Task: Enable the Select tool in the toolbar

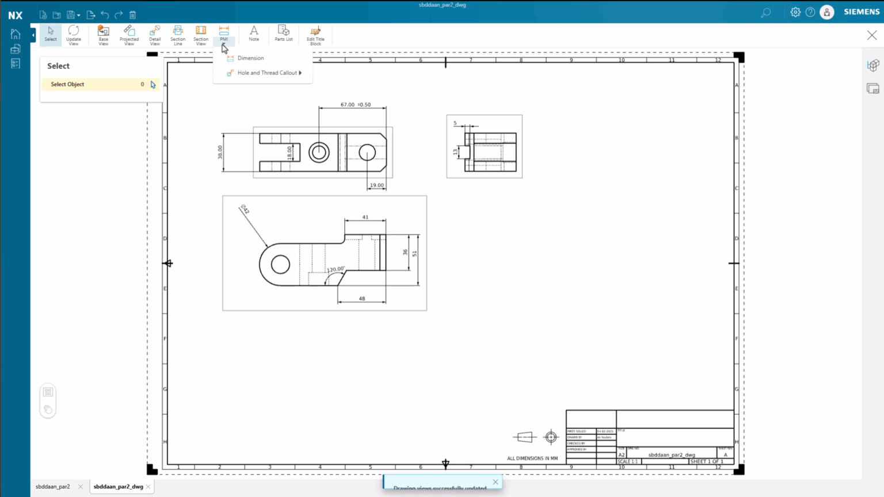Action: [50, 35]
